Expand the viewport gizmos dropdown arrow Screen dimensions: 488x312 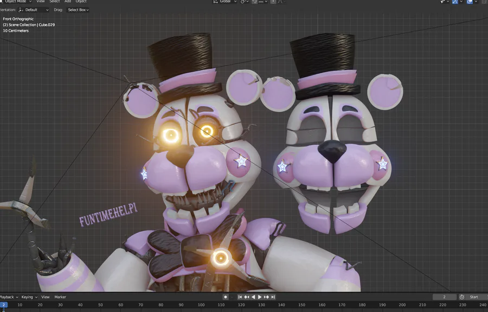point(461,2)
